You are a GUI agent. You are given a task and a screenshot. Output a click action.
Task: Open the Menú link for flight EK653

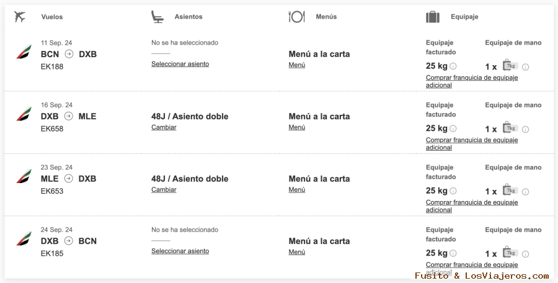(x=296, y=189)
